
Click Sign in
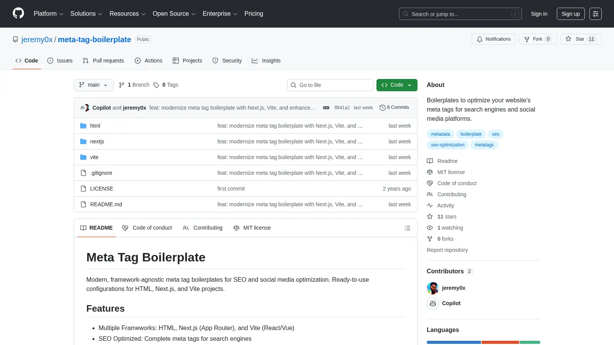539,14
